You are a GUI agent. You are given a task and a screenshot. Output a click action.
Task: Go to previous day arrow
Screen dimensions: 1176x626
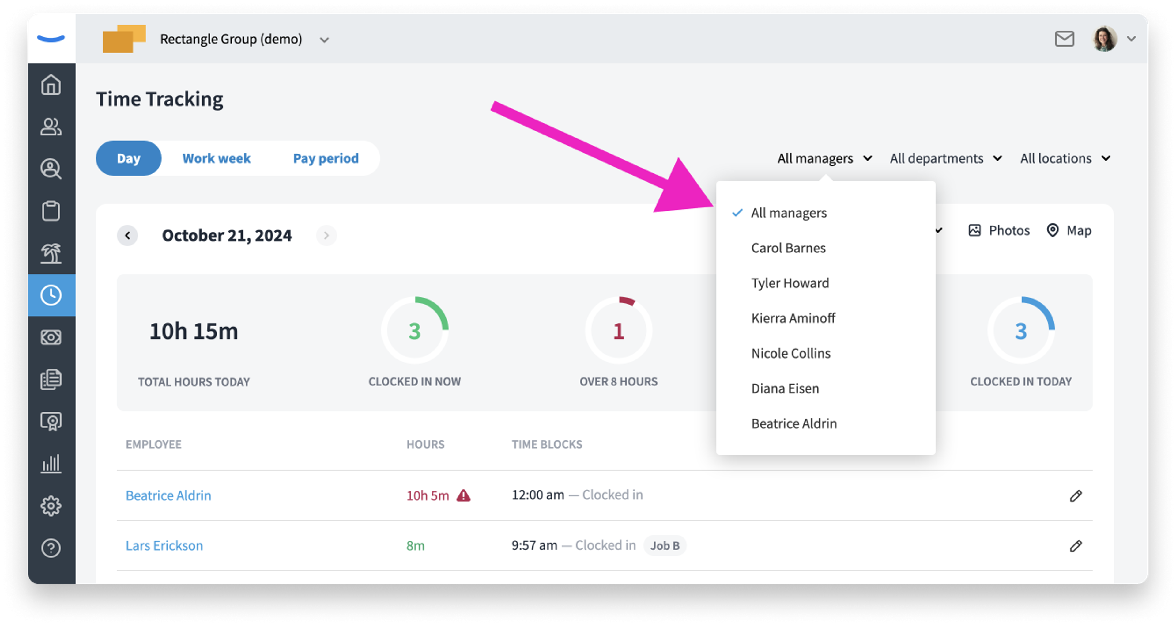click(x=128, y=235)
